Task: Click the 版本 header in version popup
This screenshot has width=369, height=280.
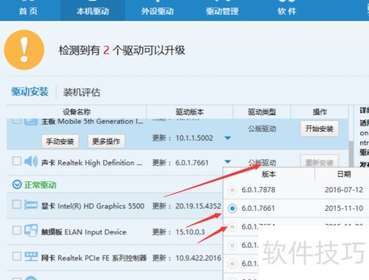Action: 269,175
